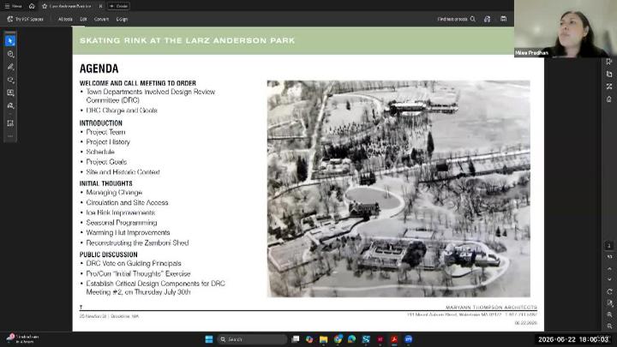Click the search magnifier icon
This screenshot has height=347, width=617.
(x=473, y=19)
